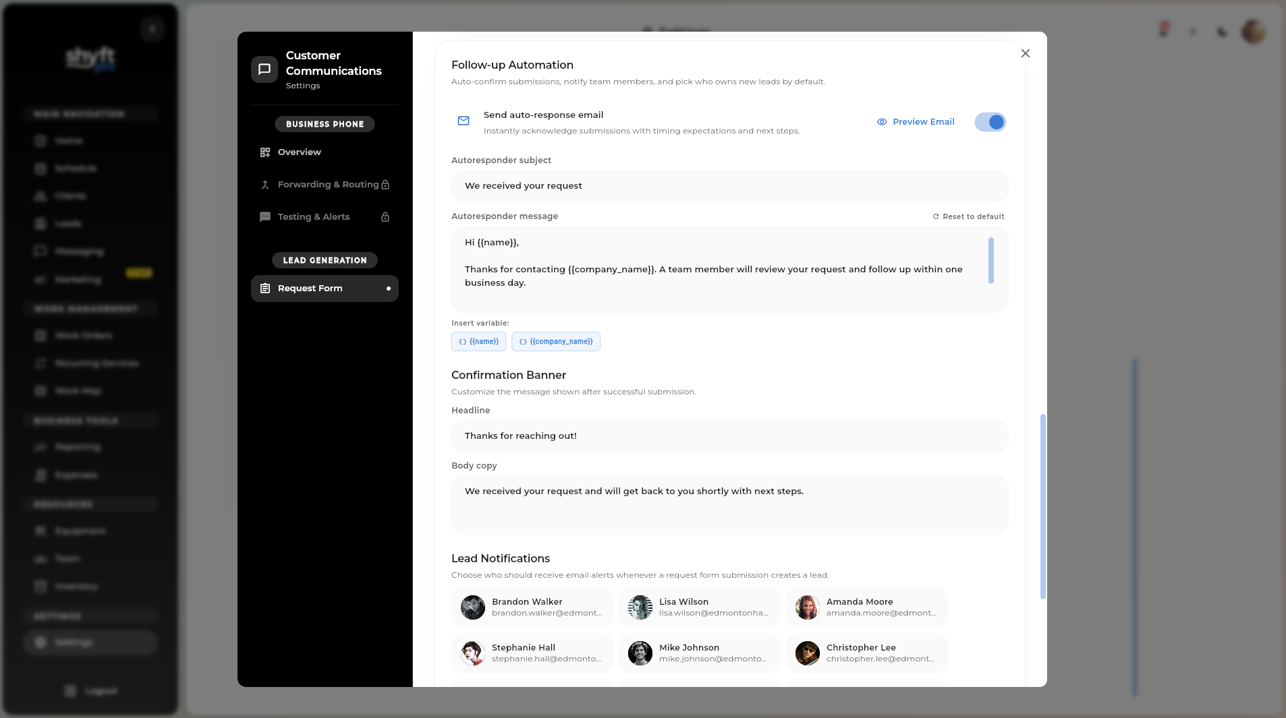The image size is (1286, 718).
Task: Collapse the sidebar with the arrow button
Action: pyautogui.click(x=152, y=28)
